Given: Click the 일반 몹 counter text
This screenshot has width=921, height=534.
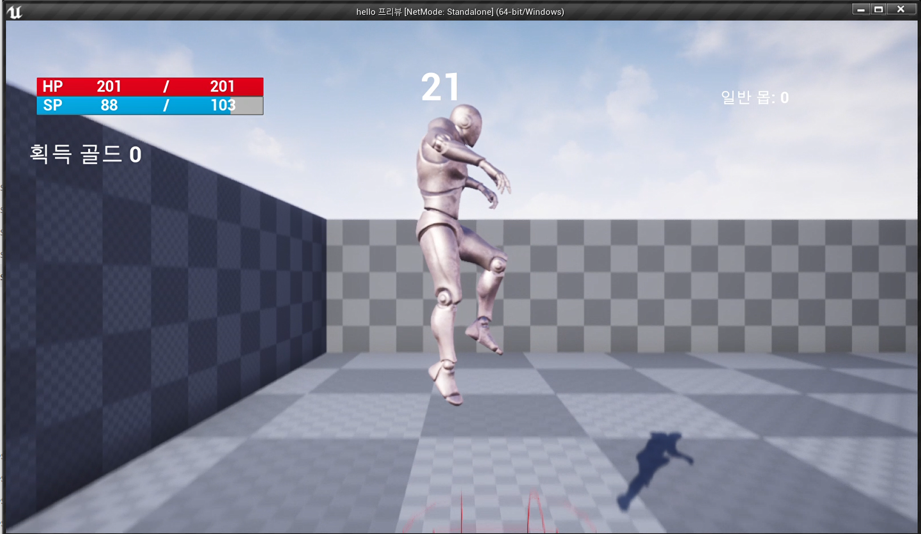Looking at the screenshot, I should (754, 97).
